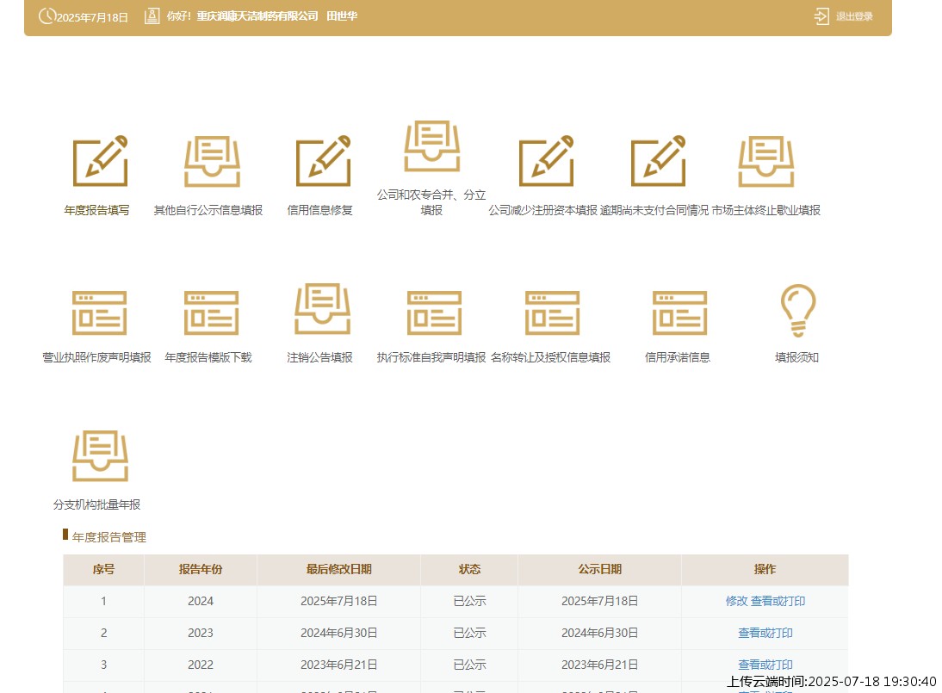Open 公司和农专合并、分立填报 icon
This screenshot has width=942, height=693.
pyautogui.click(x=432, y=146)
